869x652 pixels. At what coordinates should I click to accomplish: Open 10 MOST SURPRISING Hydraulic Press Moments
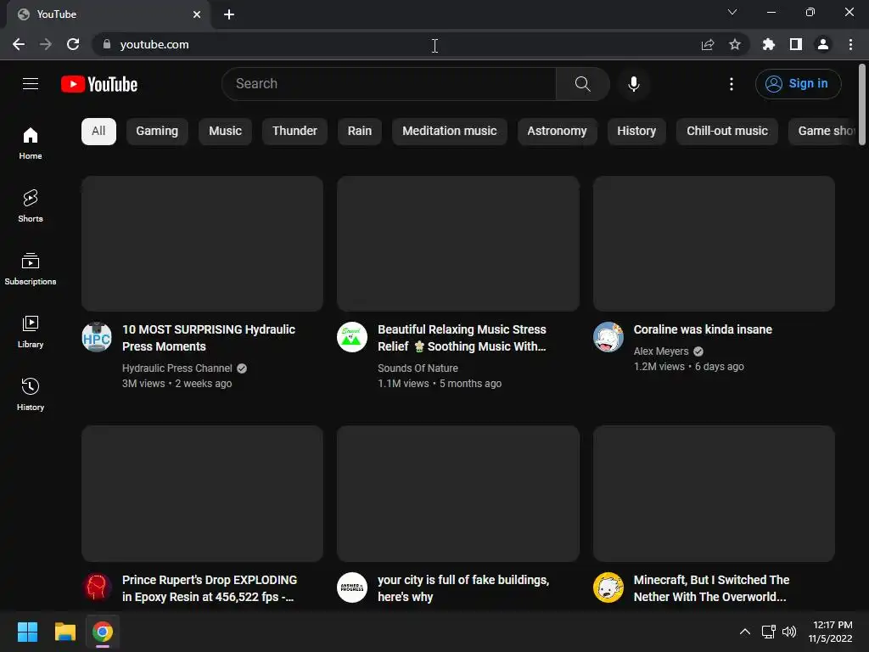tap(209, 338)
